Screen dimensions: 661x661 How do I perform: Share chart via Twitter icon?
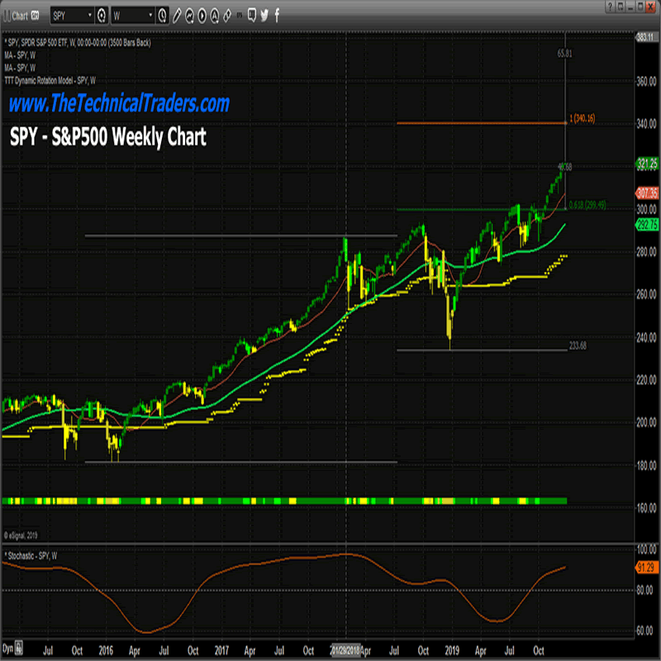[264, 16]
